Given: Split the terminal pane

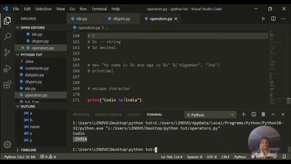Looking at the screenshot, I should click(254, 114).
